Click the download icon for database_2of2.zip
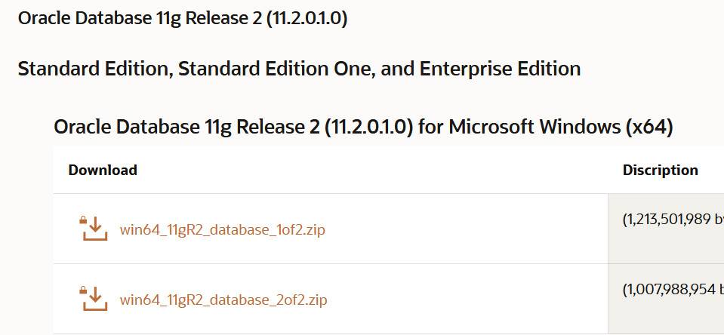 [94, 299]
